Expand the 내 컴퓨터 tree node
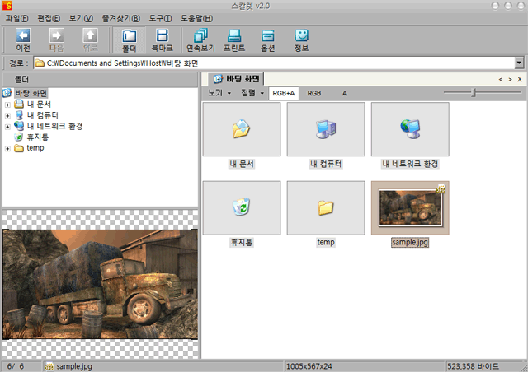 point(7,115)
